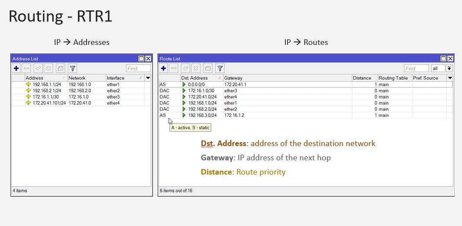Sort by Pref. Source column header
462x226 pixels.
click(x=429, y=78)
